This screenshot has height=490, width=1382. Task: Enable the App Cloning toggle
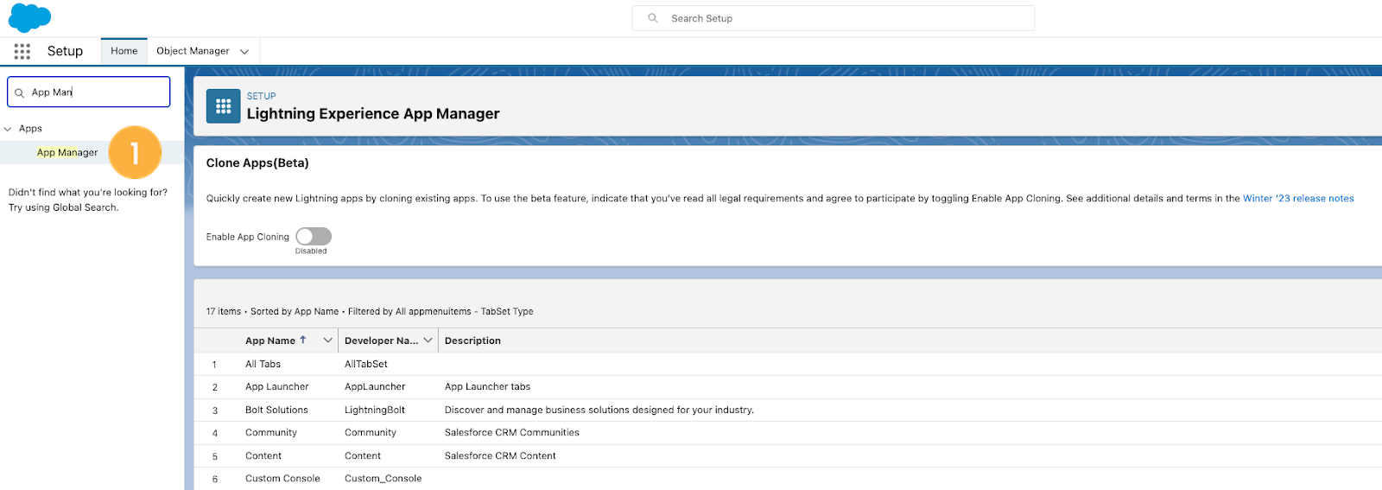tap(314, 236)
